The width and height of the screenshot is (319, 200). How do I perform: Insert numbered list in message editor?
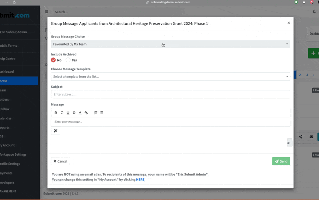95,113
